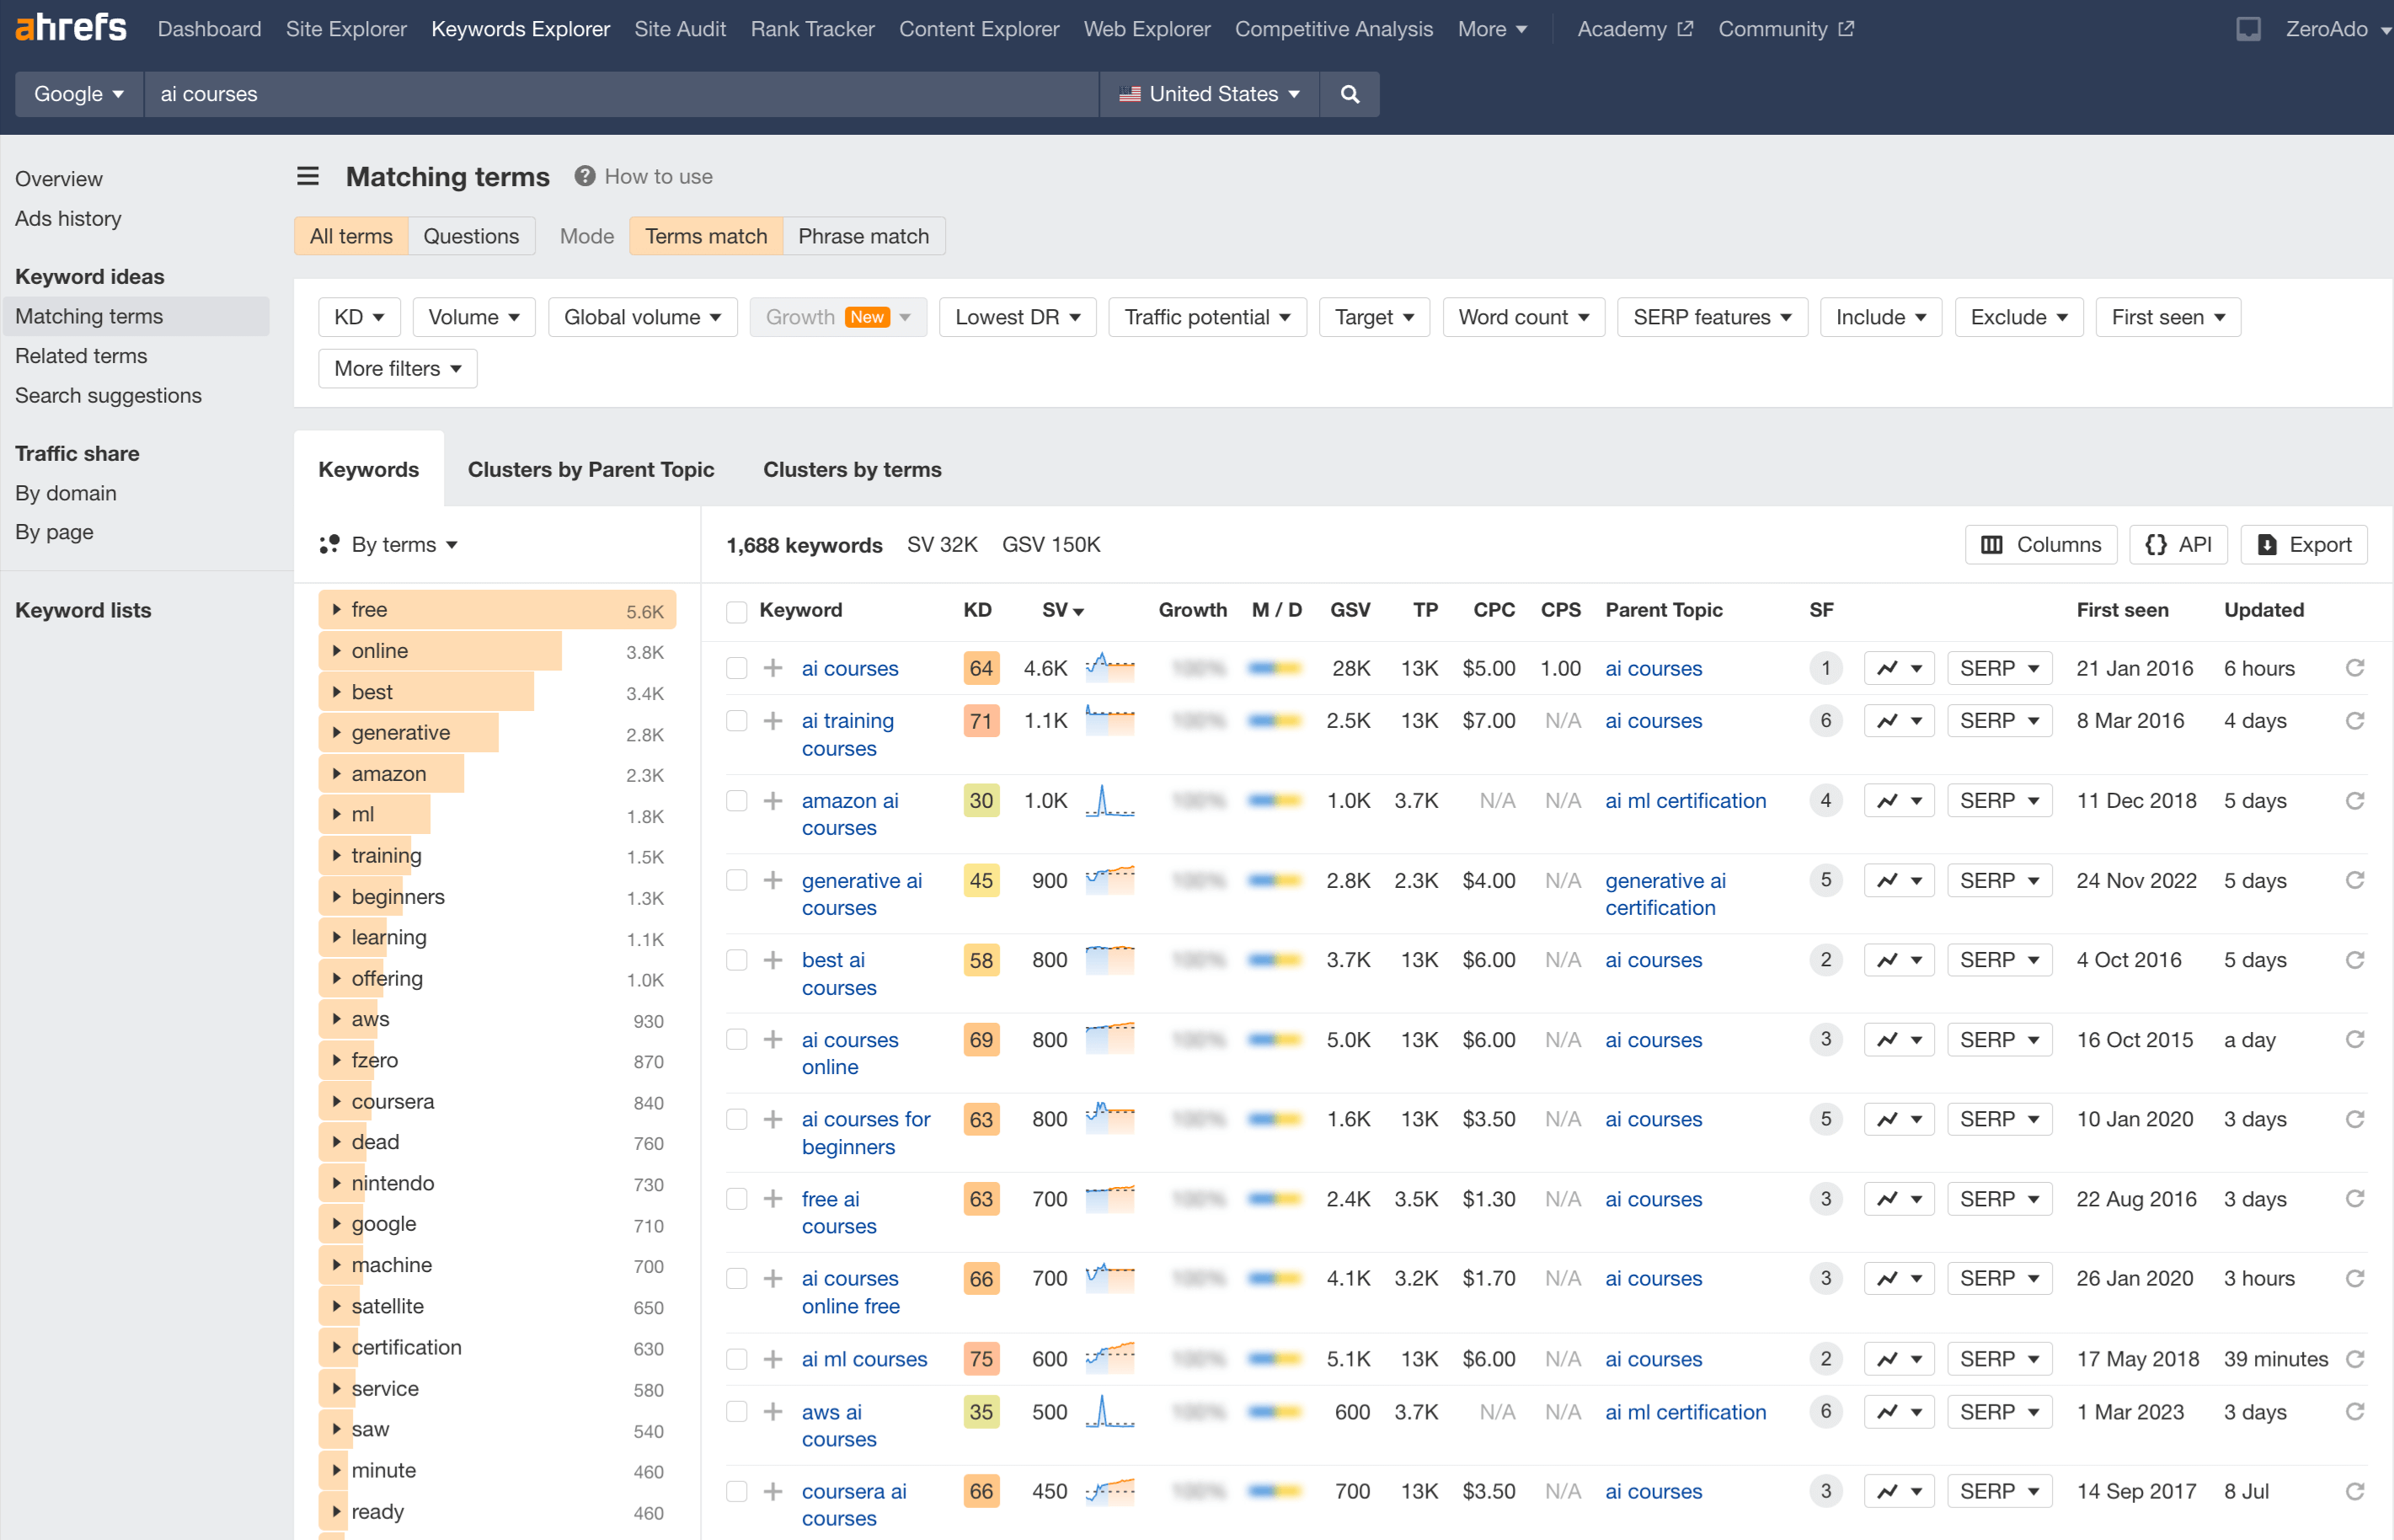
Task: Open the Google search engine dropdown
Action: point(79,94)
